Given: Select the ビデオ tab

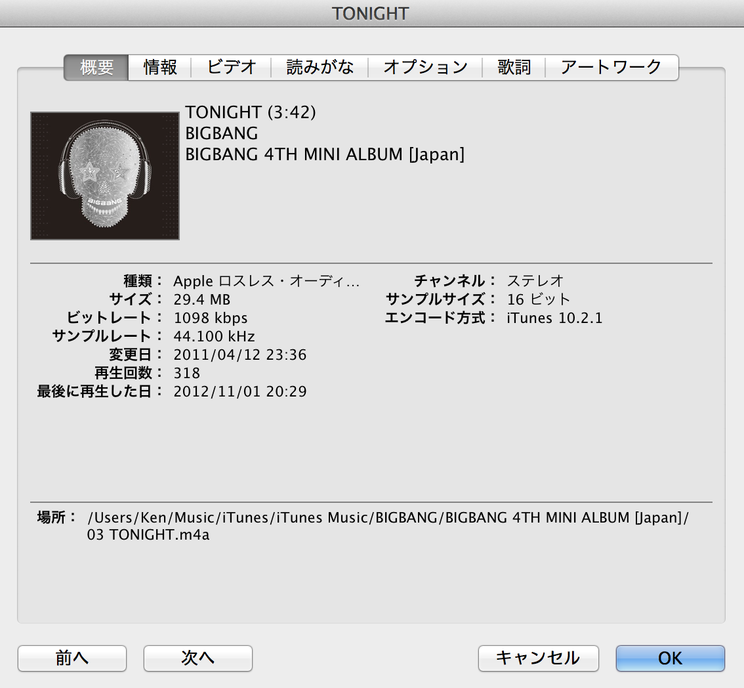Looking at the screenshot, I should point(231,68).
